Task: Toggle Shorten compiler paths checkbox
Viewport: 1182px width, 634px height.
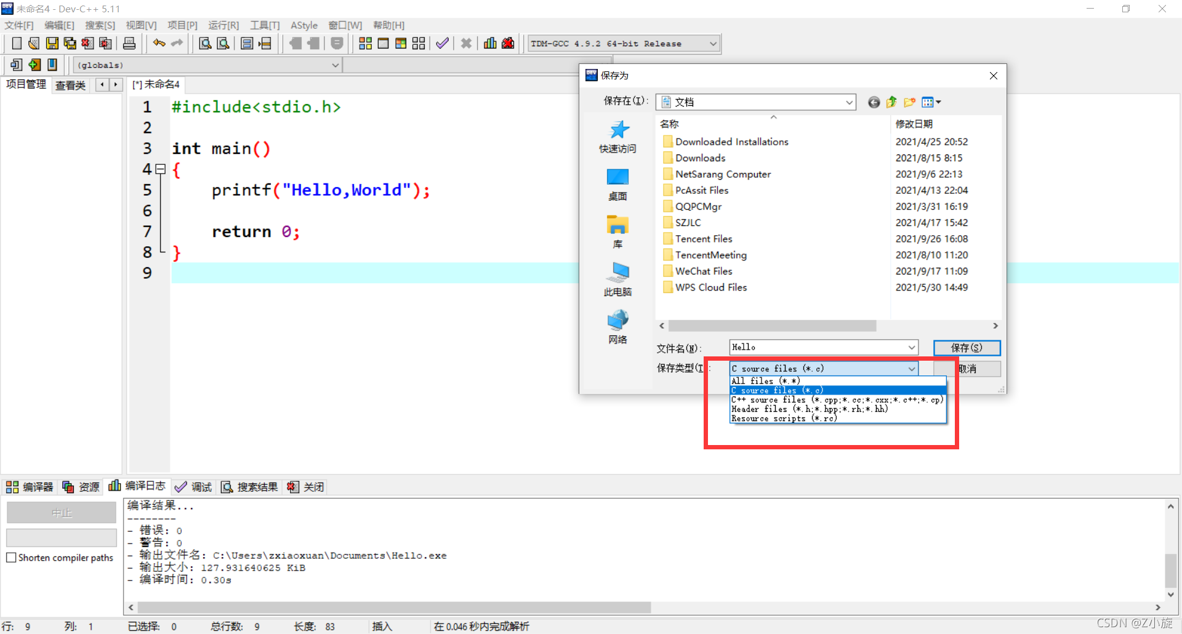Action: point(11,558)
